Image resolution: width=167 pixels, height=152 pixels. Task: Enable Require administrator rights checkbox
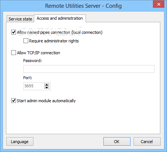point(26,41)
